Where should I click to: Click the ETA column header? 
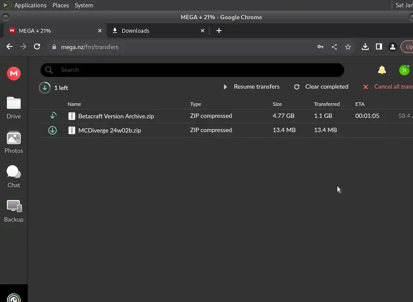point(360,104)
